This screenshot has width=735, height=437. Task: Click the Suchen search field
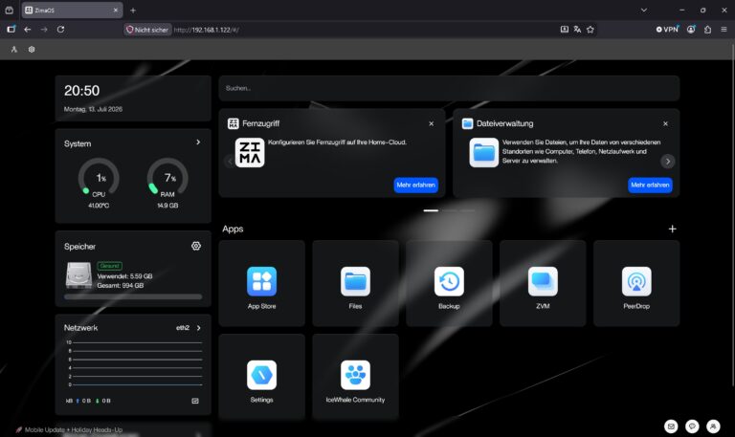[x=449, y=88]
